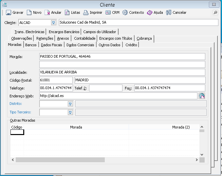Click the empty Telef.2 field

pos(106,88)
